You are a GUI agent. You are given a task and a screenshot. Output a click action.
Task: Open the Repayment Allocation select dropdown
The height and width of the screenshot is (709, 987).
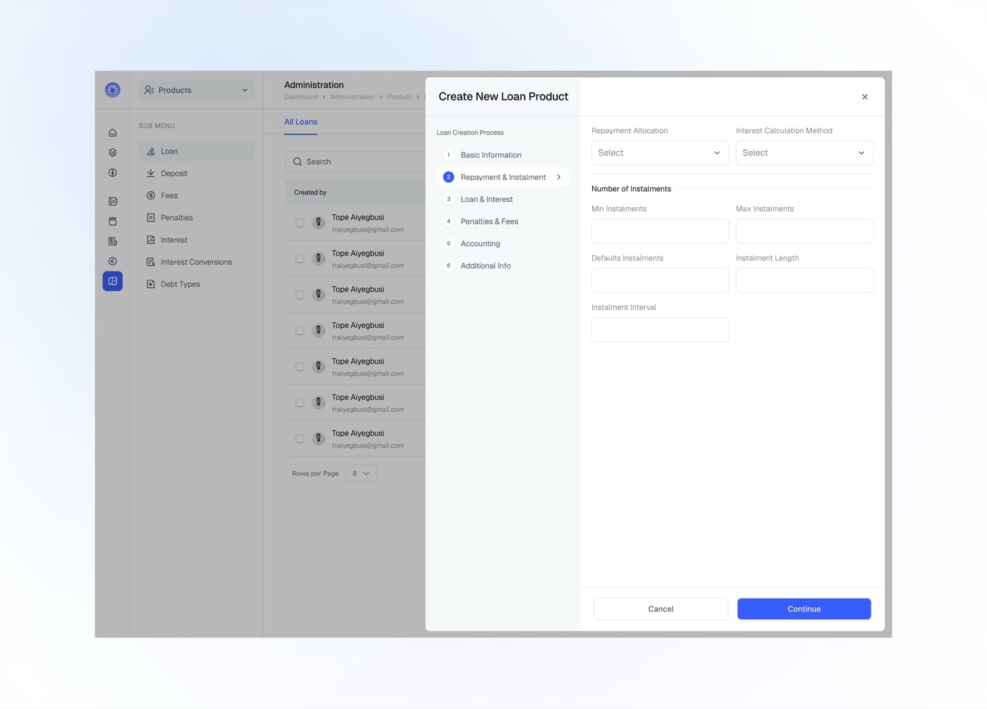click(660, 153)
